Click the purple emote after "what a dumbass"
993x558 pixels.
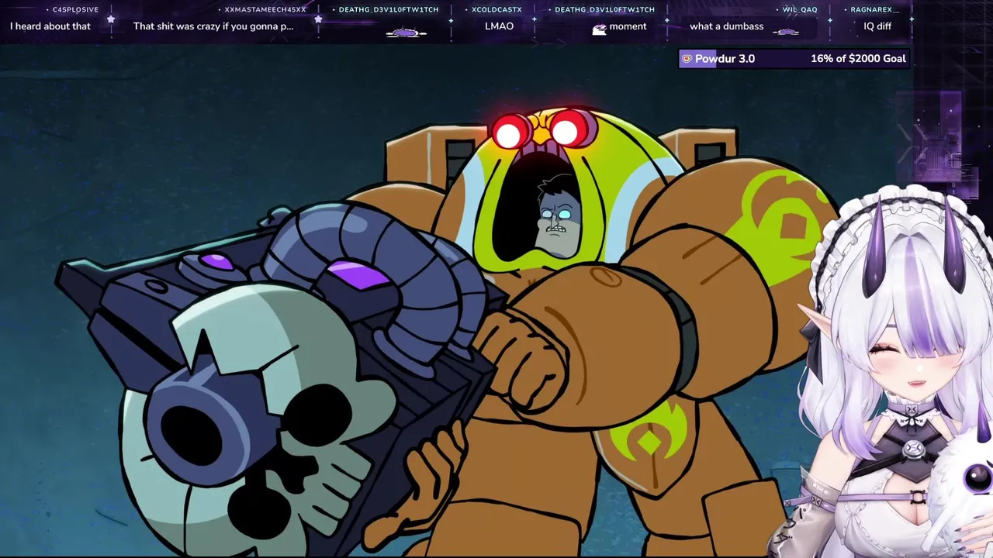(787, 32)
